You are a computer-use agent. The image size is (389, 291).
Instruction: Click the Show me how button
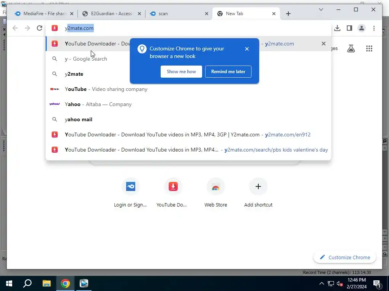181,72
